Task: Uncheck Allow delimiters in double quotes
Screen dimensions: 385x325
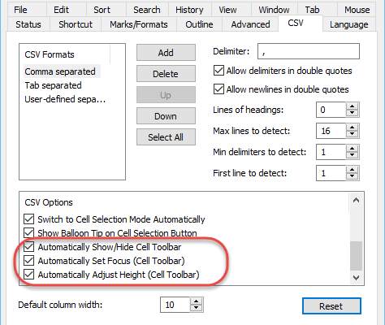Action: point(218,71)
